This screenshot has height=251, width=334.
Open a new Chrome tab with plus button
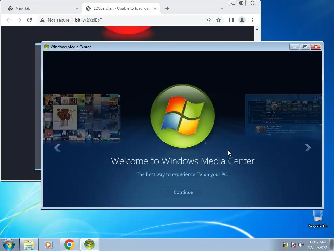tap(167, 8)
